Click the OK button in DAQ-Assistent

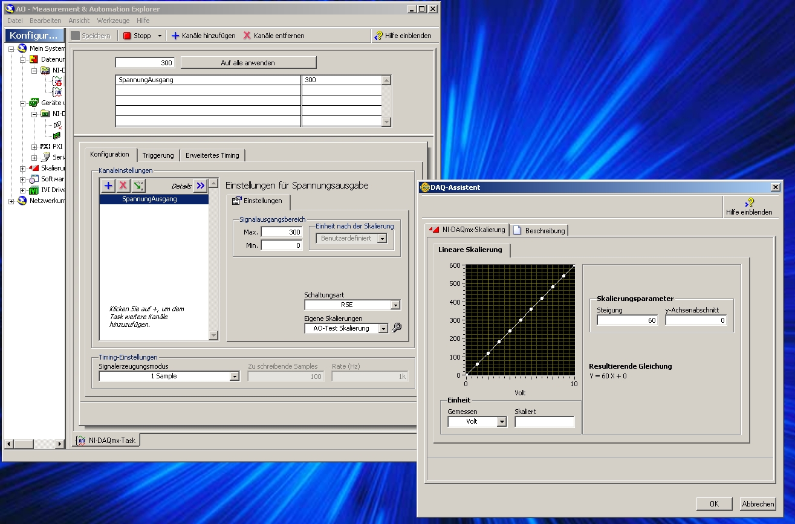click(714, 504)
